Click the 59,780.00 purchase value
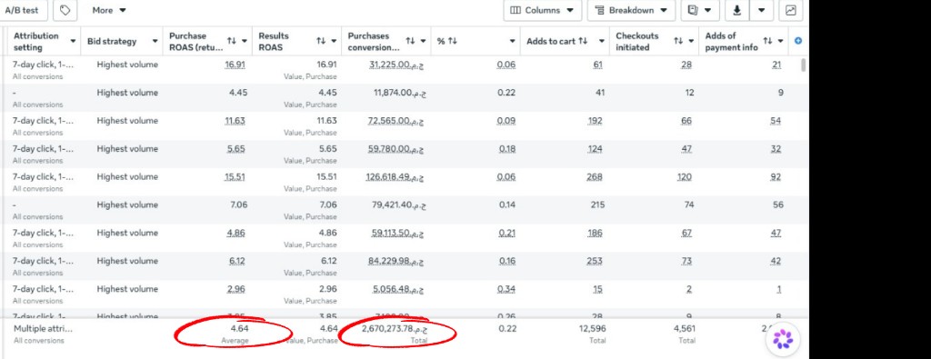 [x=396, y=149]
